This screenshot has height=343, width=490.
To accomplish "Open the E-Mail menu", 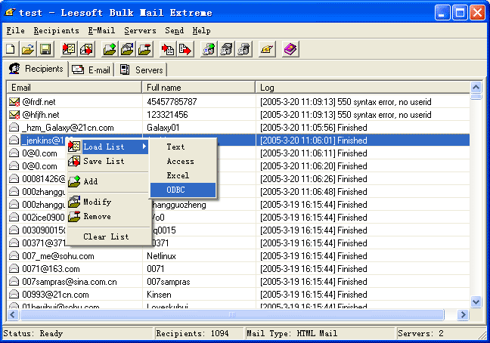I will point(101,30).
